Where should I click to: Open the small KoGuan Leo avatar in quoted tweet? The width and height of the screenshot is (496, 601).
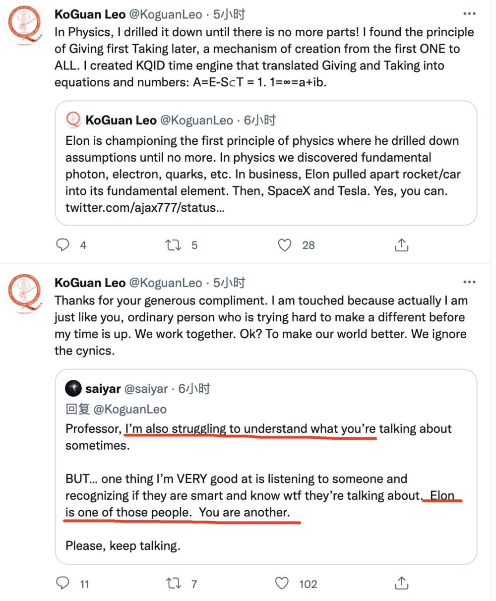pyautogui.click(x=73, y=120)
